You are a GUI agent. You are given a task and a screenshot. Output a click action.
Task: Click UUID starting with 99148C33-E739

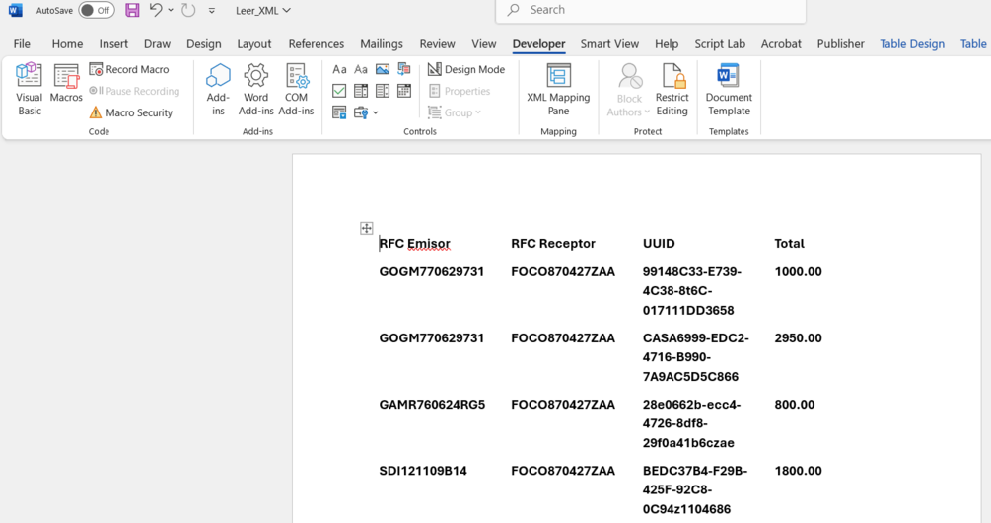(x=692, y=291)
